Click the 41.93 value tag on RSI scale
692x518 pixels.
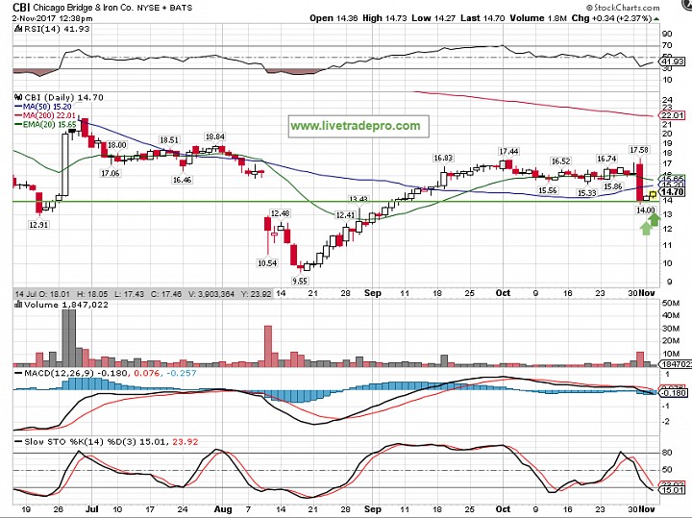click(x=672, y=62)
